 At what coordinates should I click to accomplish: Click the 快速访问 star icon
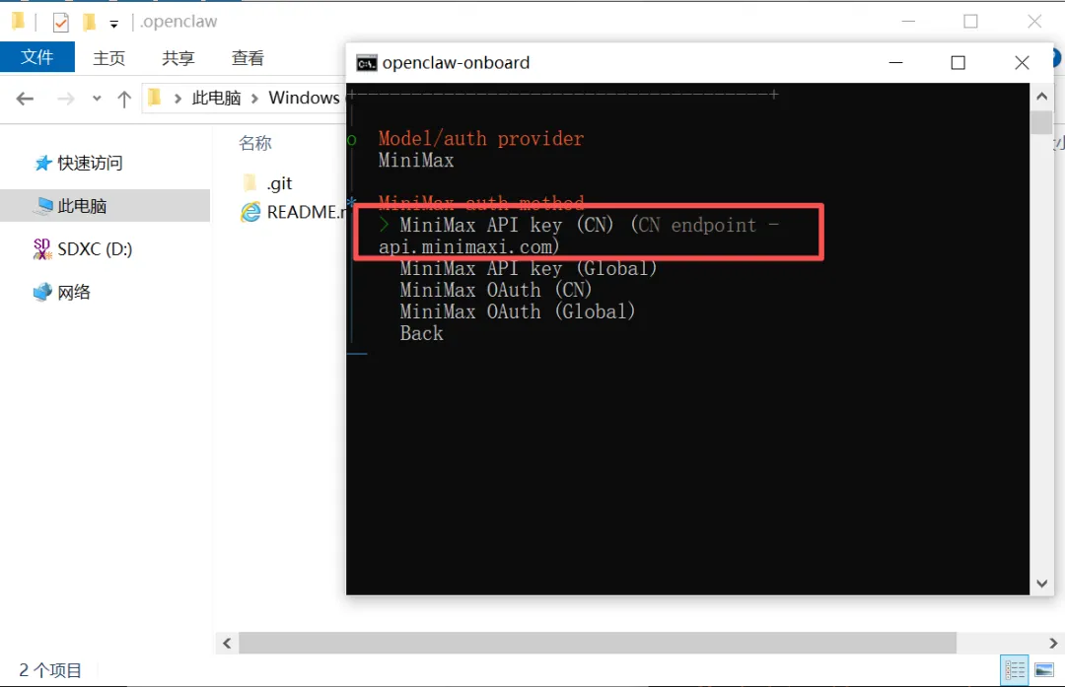42,163
